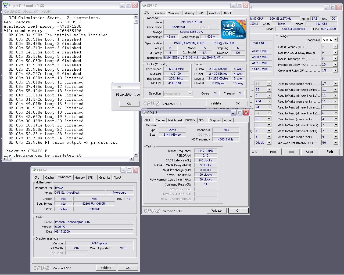The height and width of the screenshot is (275, 344).
Task: Expand the RAS# Precharge (tRP) dropdown
Action: pos(335,59)
